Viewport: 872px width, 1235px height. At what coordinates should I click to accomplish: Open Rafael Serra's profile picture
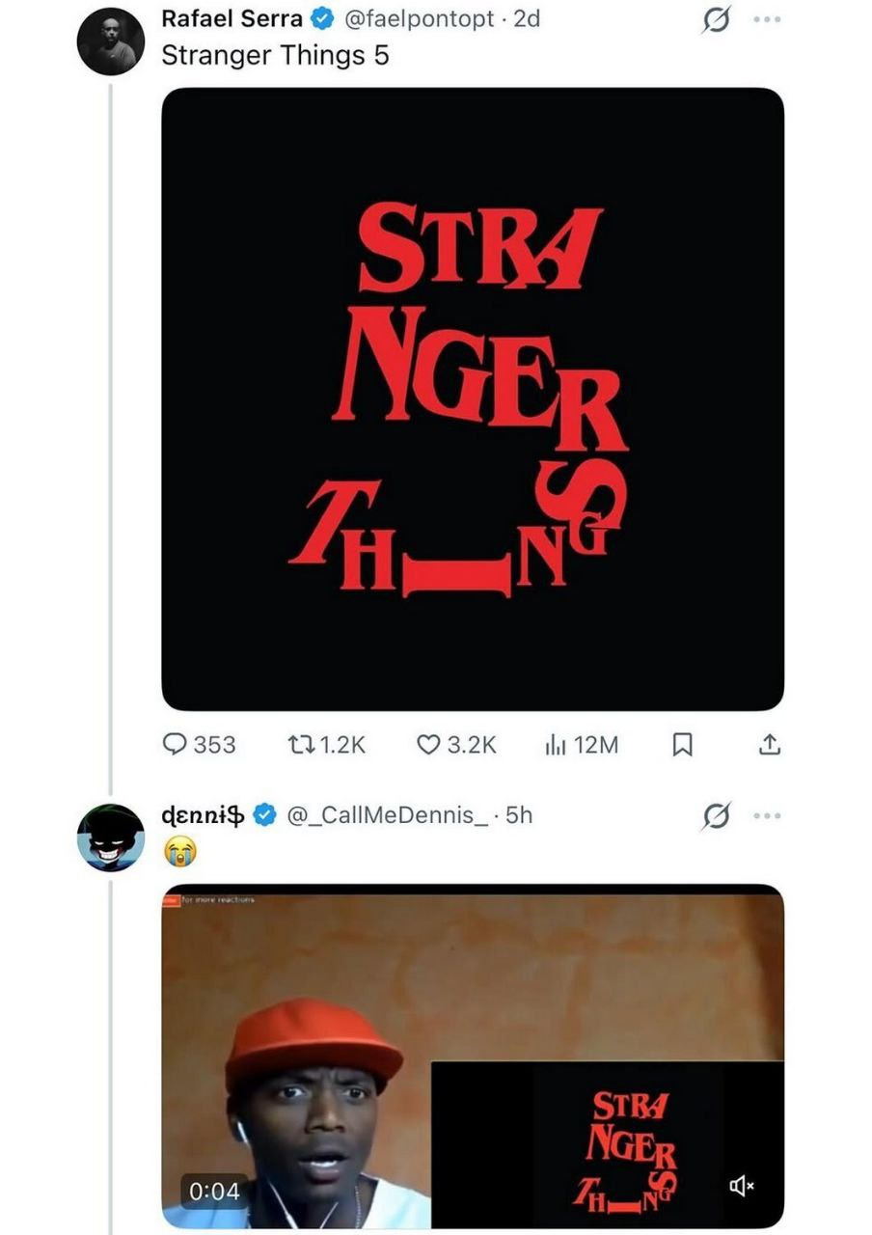click(x=110, y=41)
